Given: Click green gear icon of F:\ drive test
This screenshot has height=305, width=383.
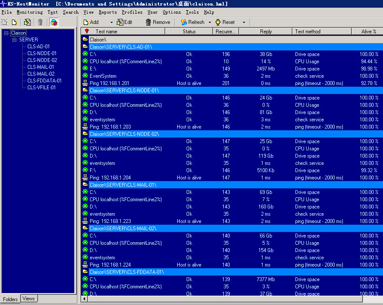Looking at the screenshot, I should point(85,170).
